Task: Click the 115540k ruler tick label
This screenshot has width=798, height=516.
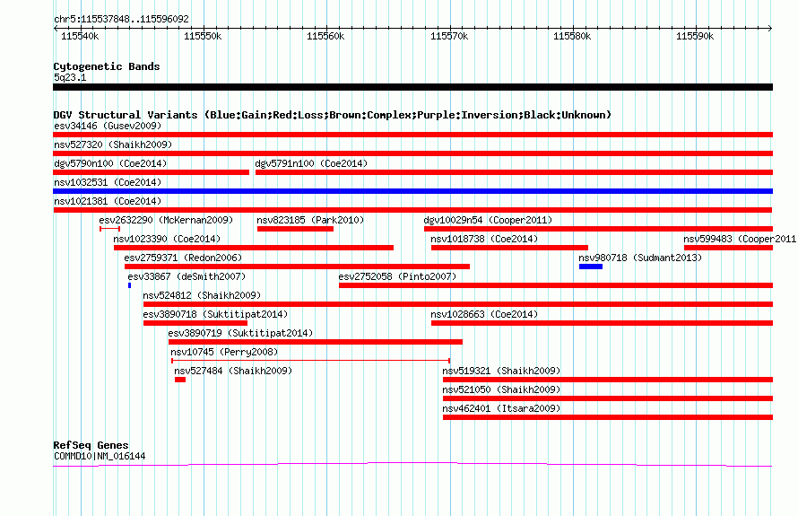Action: pos(80,36)
